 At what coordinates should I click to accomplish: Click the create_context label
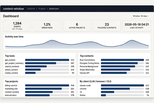tap(12, 73)
